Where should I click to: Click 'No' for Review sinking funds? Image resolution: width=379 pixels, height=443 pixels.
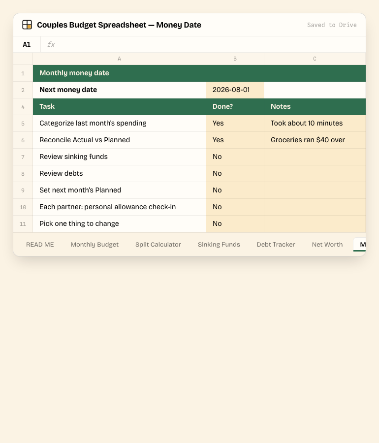point(235,157)
